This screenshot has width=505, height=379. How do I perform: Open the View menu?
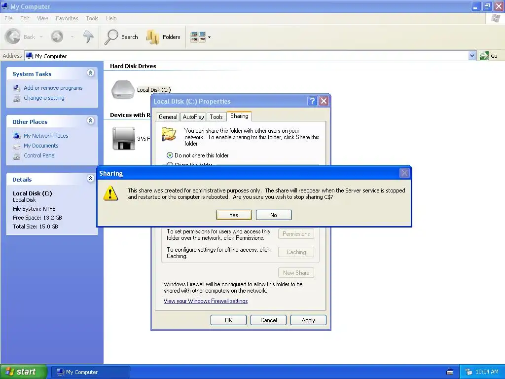(x=42, y=18)
